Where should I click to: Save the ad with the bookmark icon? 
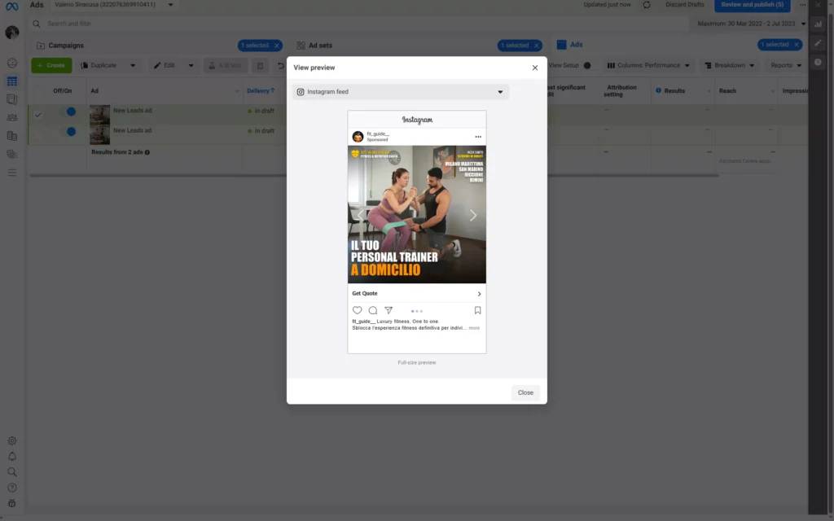click(477, 310)
